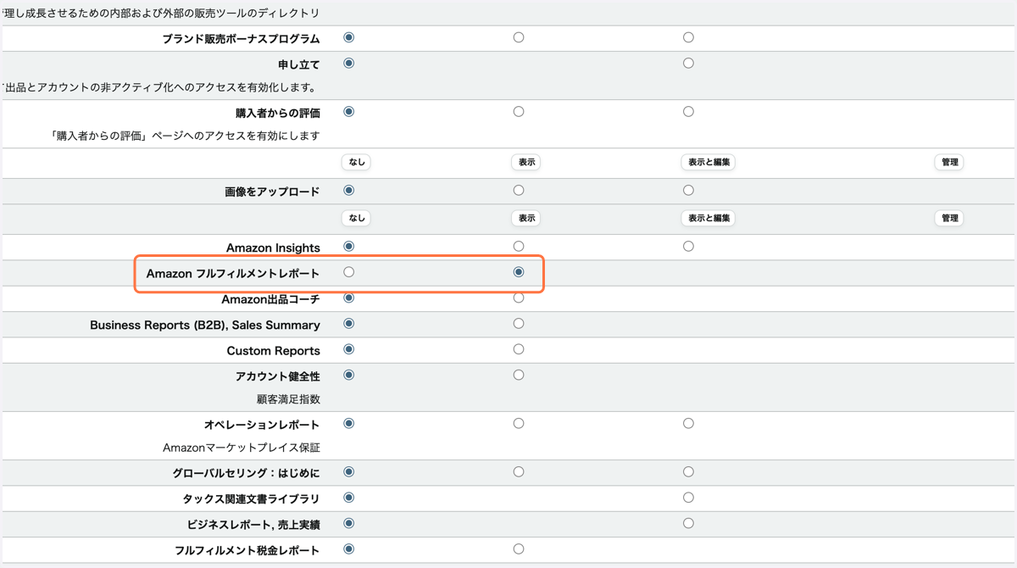Select 表示 for Business Reports (B2B), Sales Summary
Image resolution: width=1017 pixels, height=568 pixels.
click(x=519, y=323)
